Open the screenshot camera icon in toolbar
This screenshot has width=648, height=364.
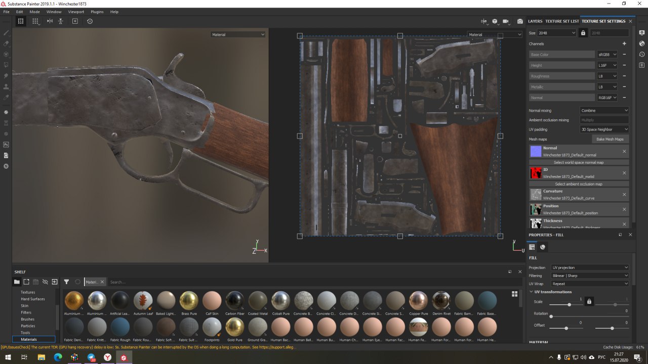520,21
